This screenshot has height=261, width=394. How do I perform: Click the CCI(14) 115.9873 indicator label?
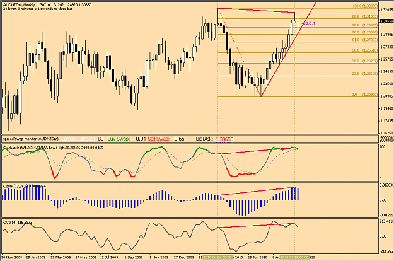click(18, 223)
